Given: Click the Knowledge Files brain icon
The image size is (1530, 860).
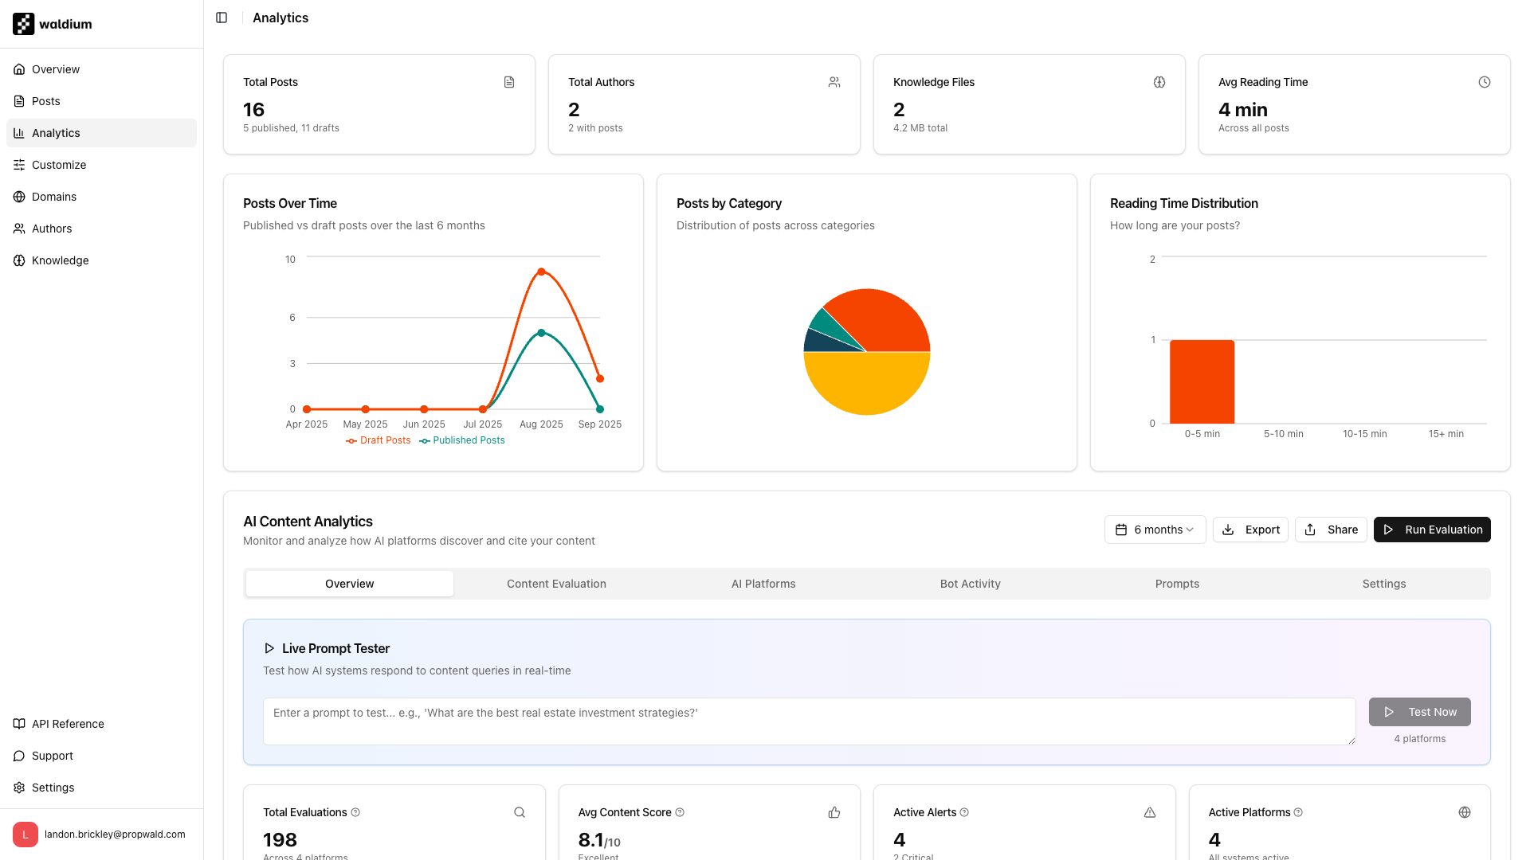Looking at the screenshot, I should coord(1159,82).
